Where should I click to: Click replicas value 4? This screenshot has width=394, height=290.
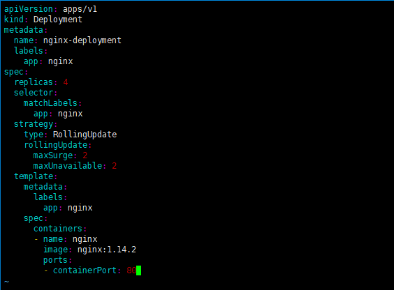(66, 82)
